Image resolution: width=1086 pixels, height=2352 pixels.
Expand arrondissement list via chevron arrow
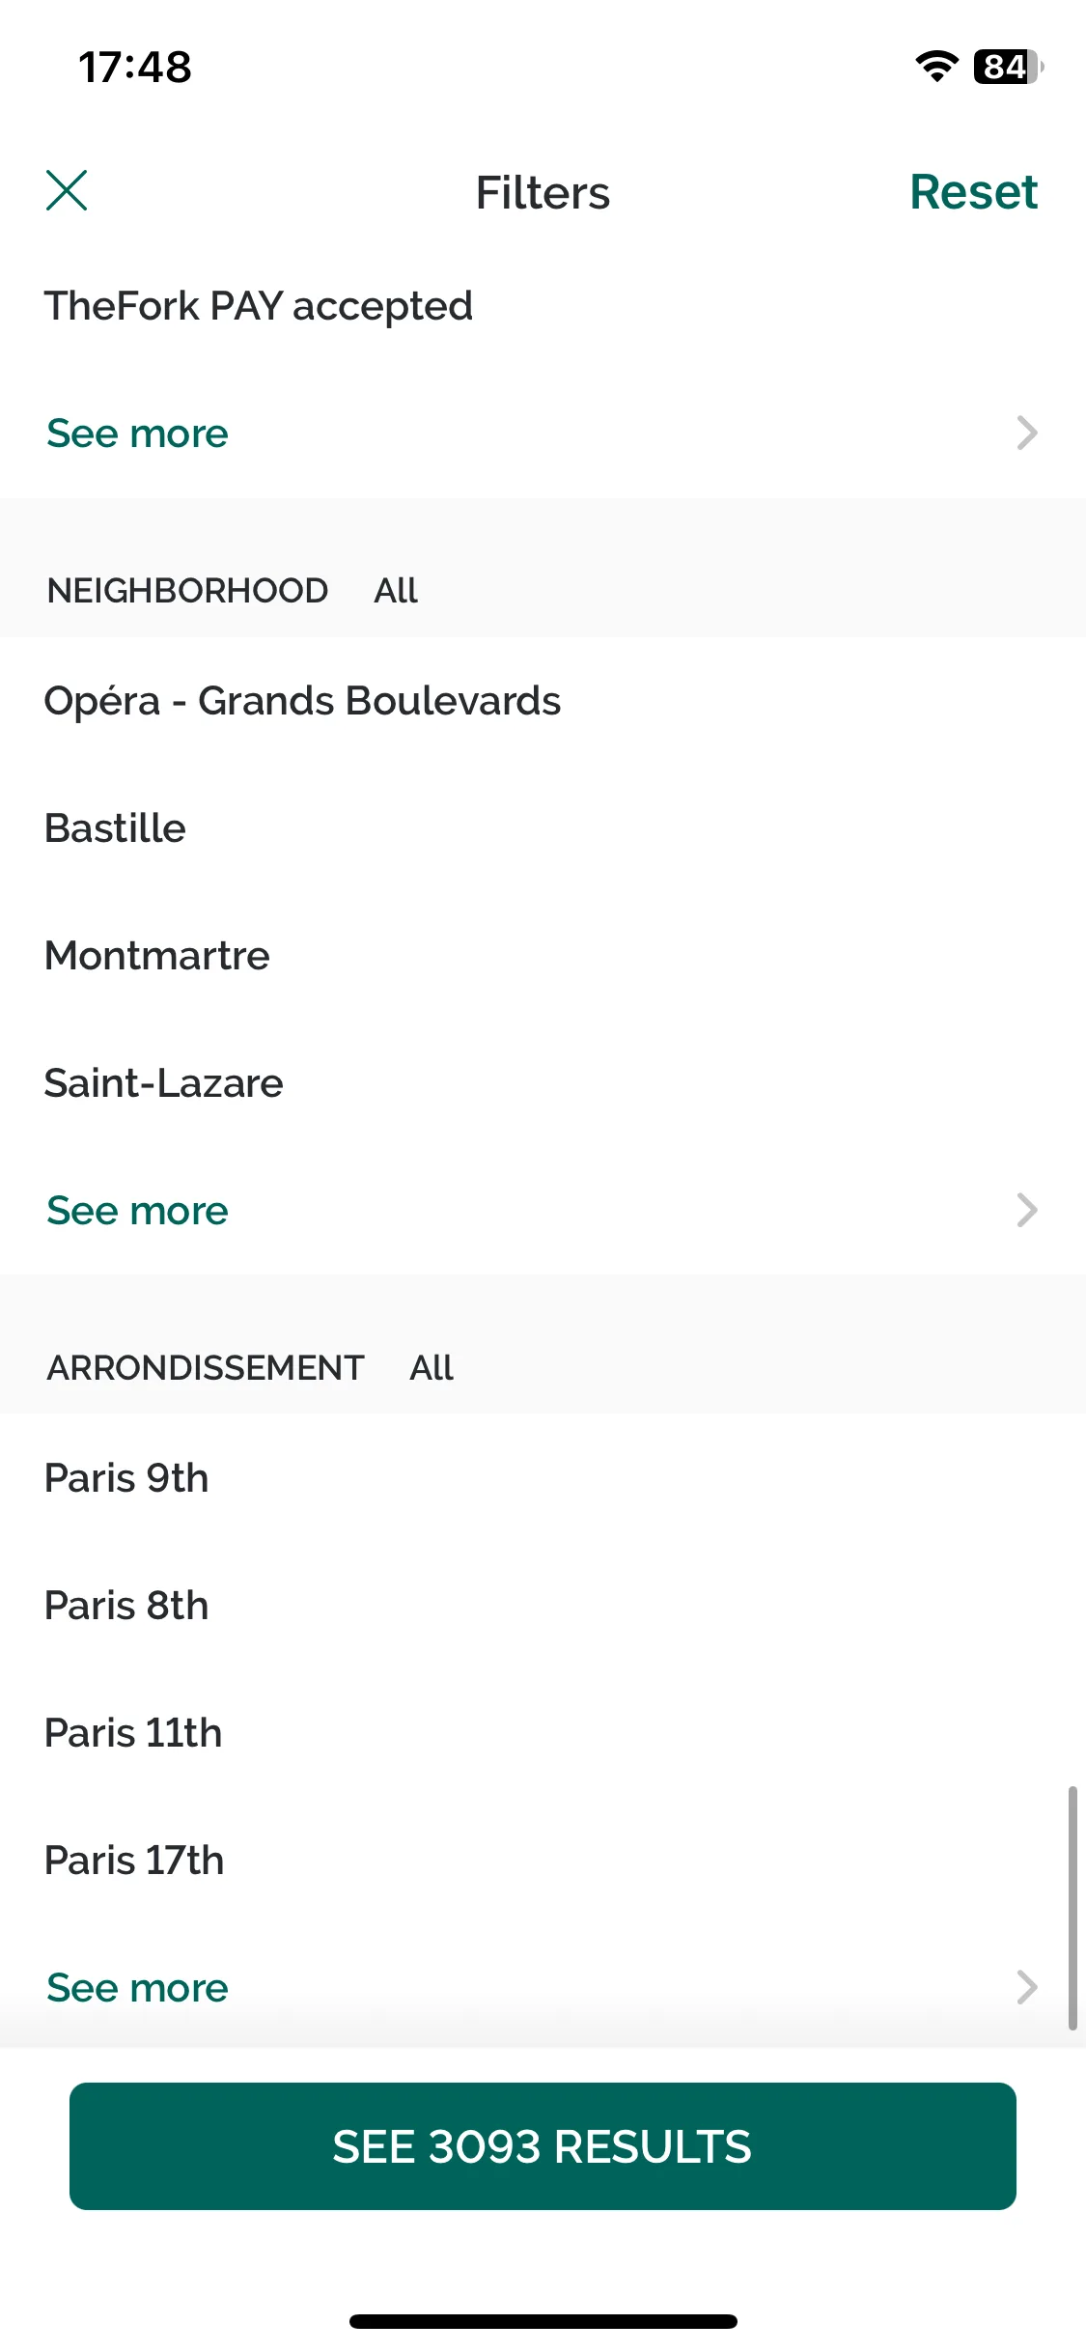coord(1027,1987)
